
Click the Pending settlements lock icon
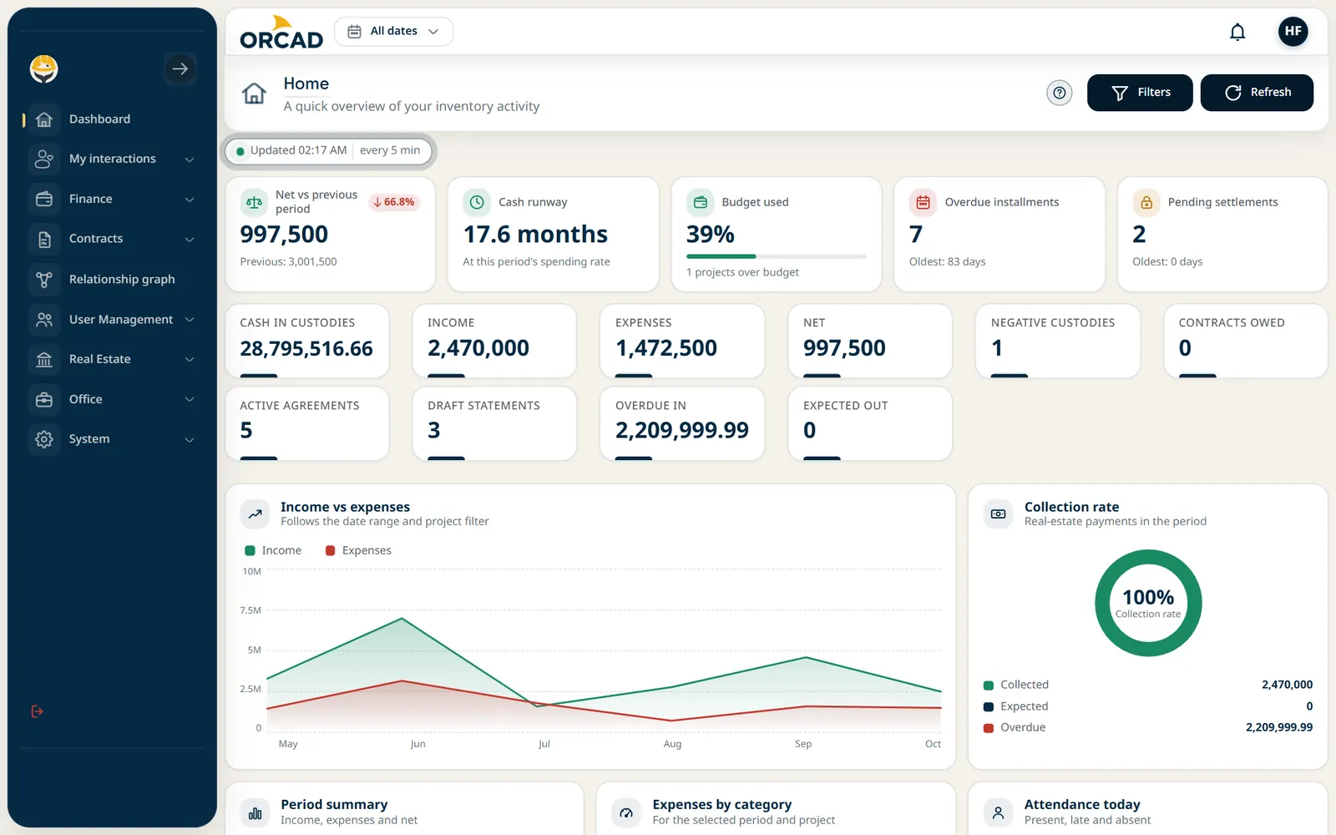tap(1146, 202)
